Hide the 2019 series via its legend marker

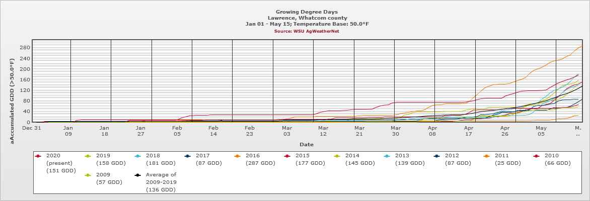pyautogui.click(x=88, y=156)
